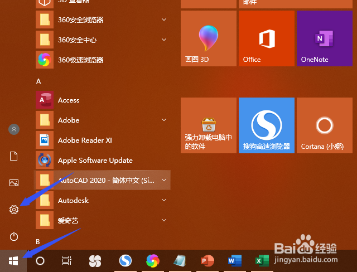This screenshot has width=357, height=272.
Task: Click the user account avatar icon
Action: coord(14,129)
